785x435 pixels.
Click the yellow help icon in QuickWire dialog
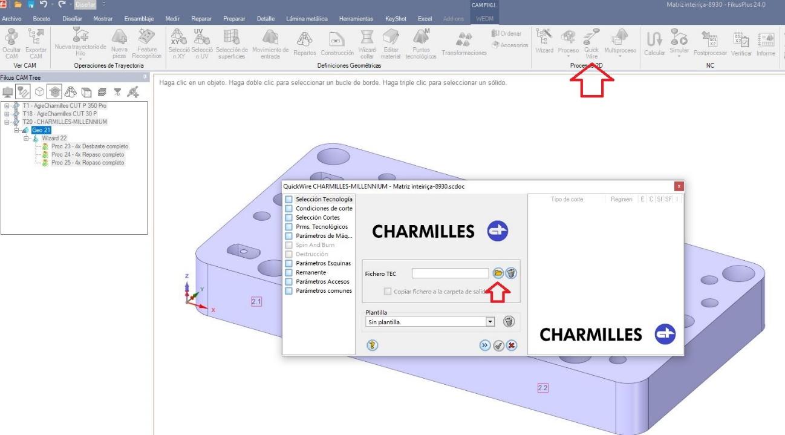click(x=373, y=345)
